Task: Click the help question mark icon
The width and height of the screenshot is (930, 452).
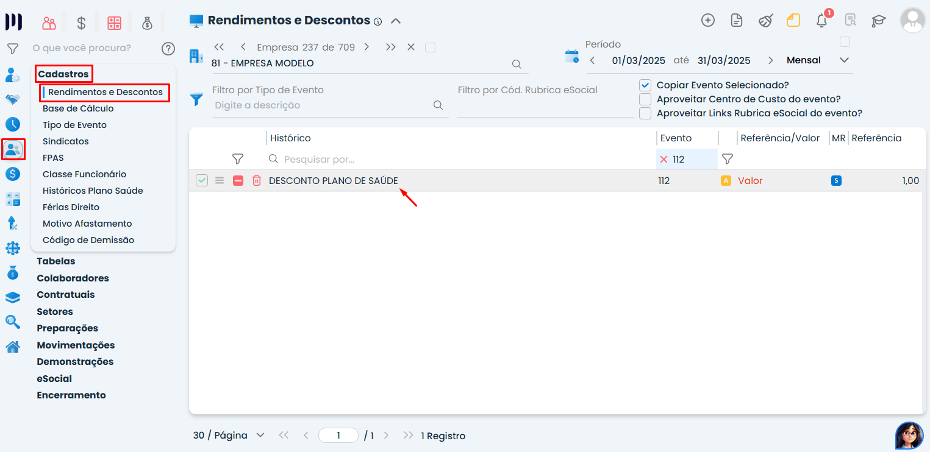Action: click(168, 49)
